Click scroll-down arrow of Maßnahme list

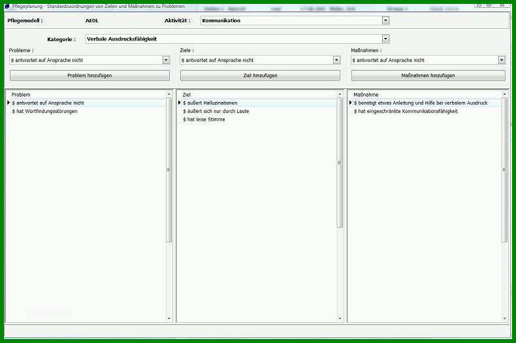click(x=504, y=318)
